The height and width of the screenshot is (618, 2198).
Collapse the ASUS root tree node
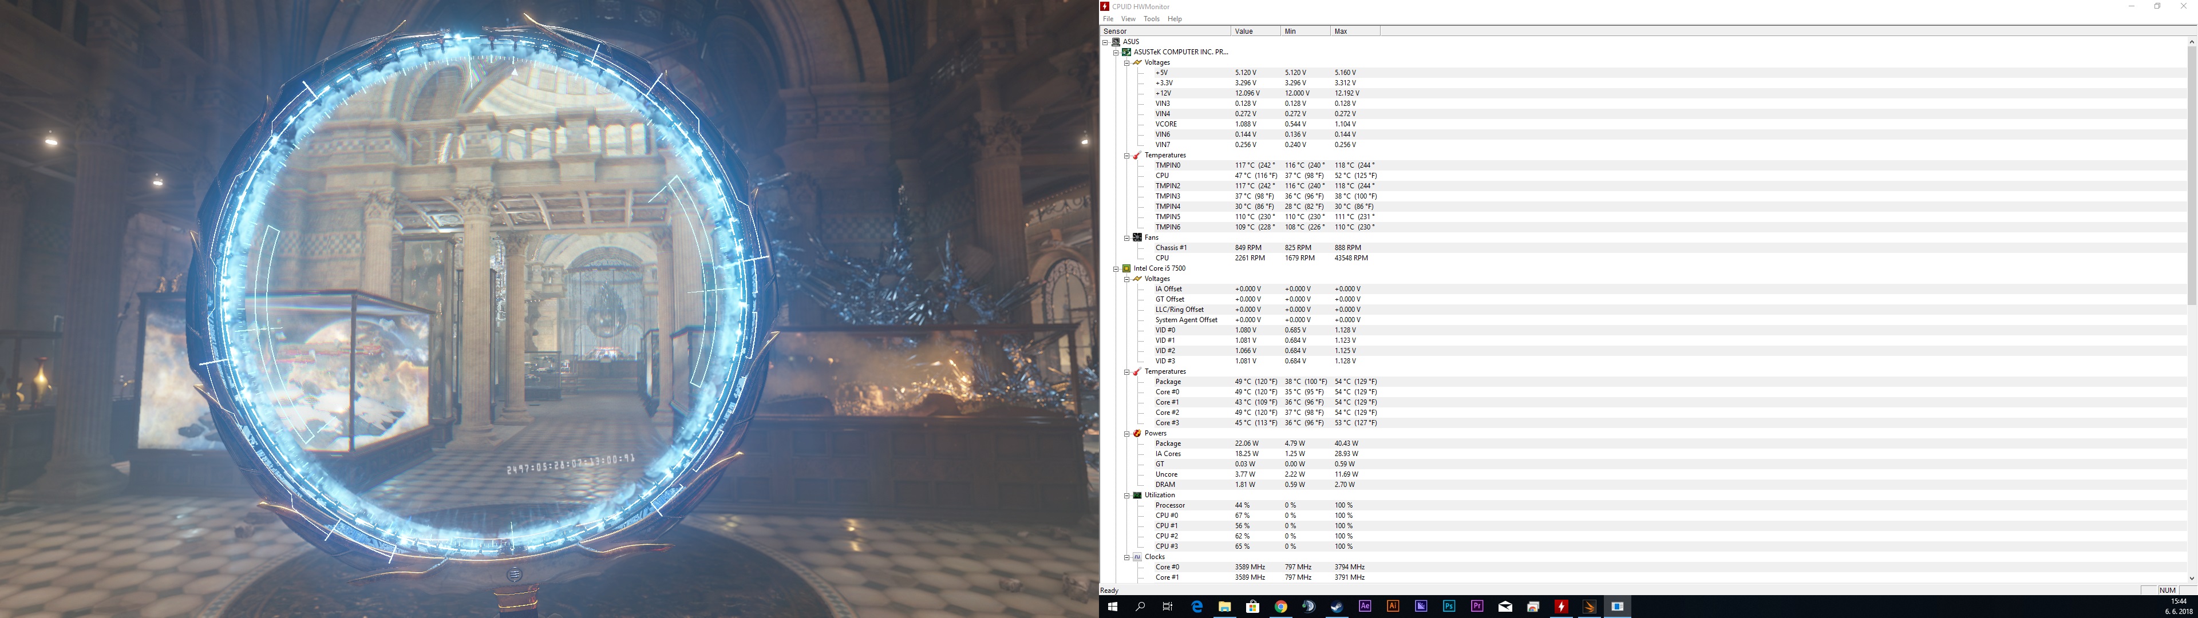(x=1105, y=42)
